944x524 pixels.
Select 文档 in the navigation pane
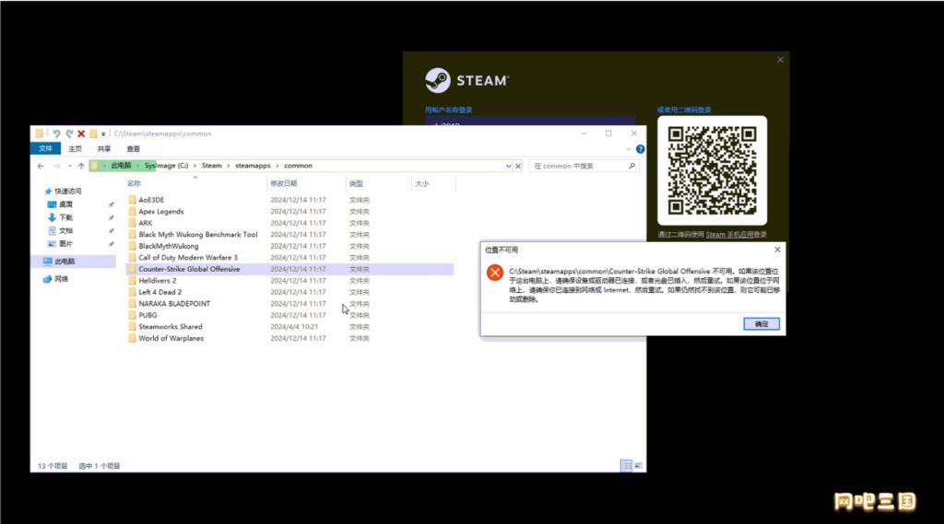coord(60,231)
